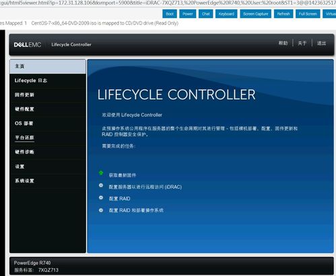Image resolution: width=336 pixels, height=276 pixels.
Task: Open OS 部署 menu item
Action: 48,124
